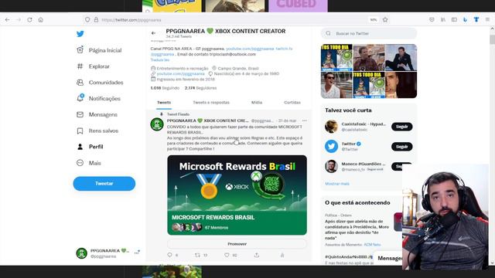Click the 1.018 Seguindo count
Viewport: 495px width, 278px height.
(165, 88)
